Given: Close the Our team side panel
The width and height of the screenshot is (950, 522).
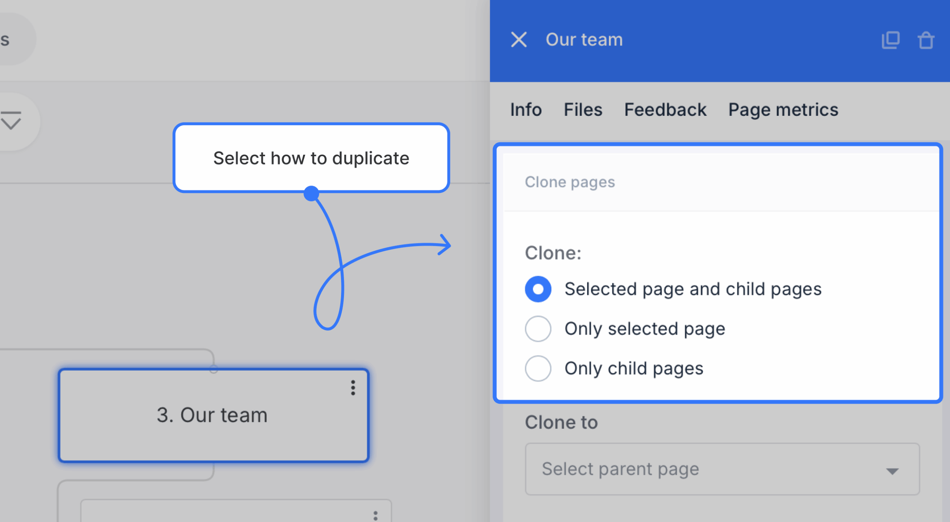Looking at the screenshot, I should coord(518,39).
